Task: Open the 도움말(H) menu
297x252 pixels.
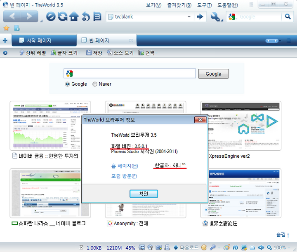Action: (227, 5)
